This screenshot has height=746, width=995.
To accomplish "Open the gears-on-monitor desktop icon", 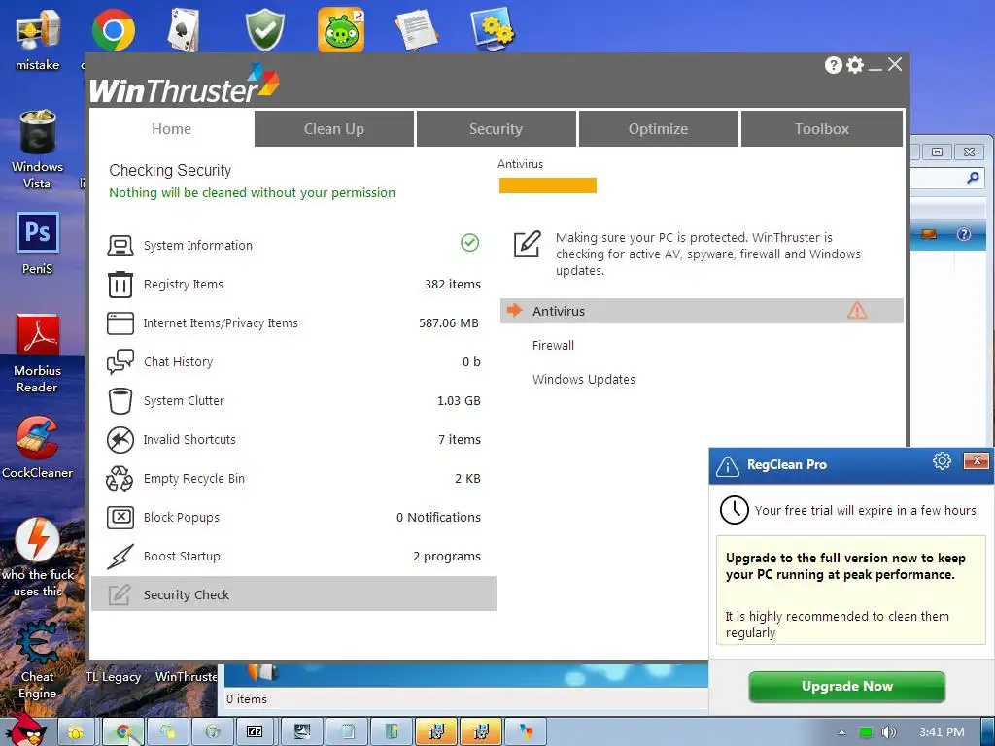I will (x=493, y=28).
